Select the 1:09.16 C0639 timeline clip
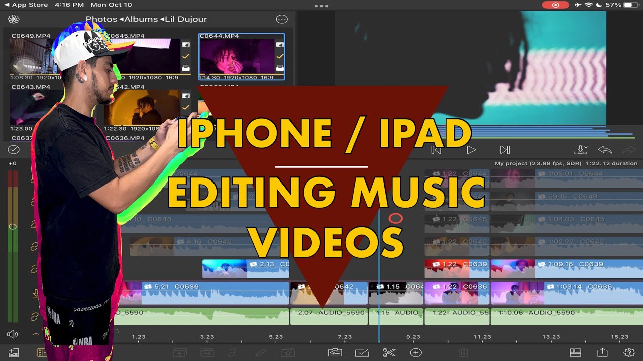 567,268
